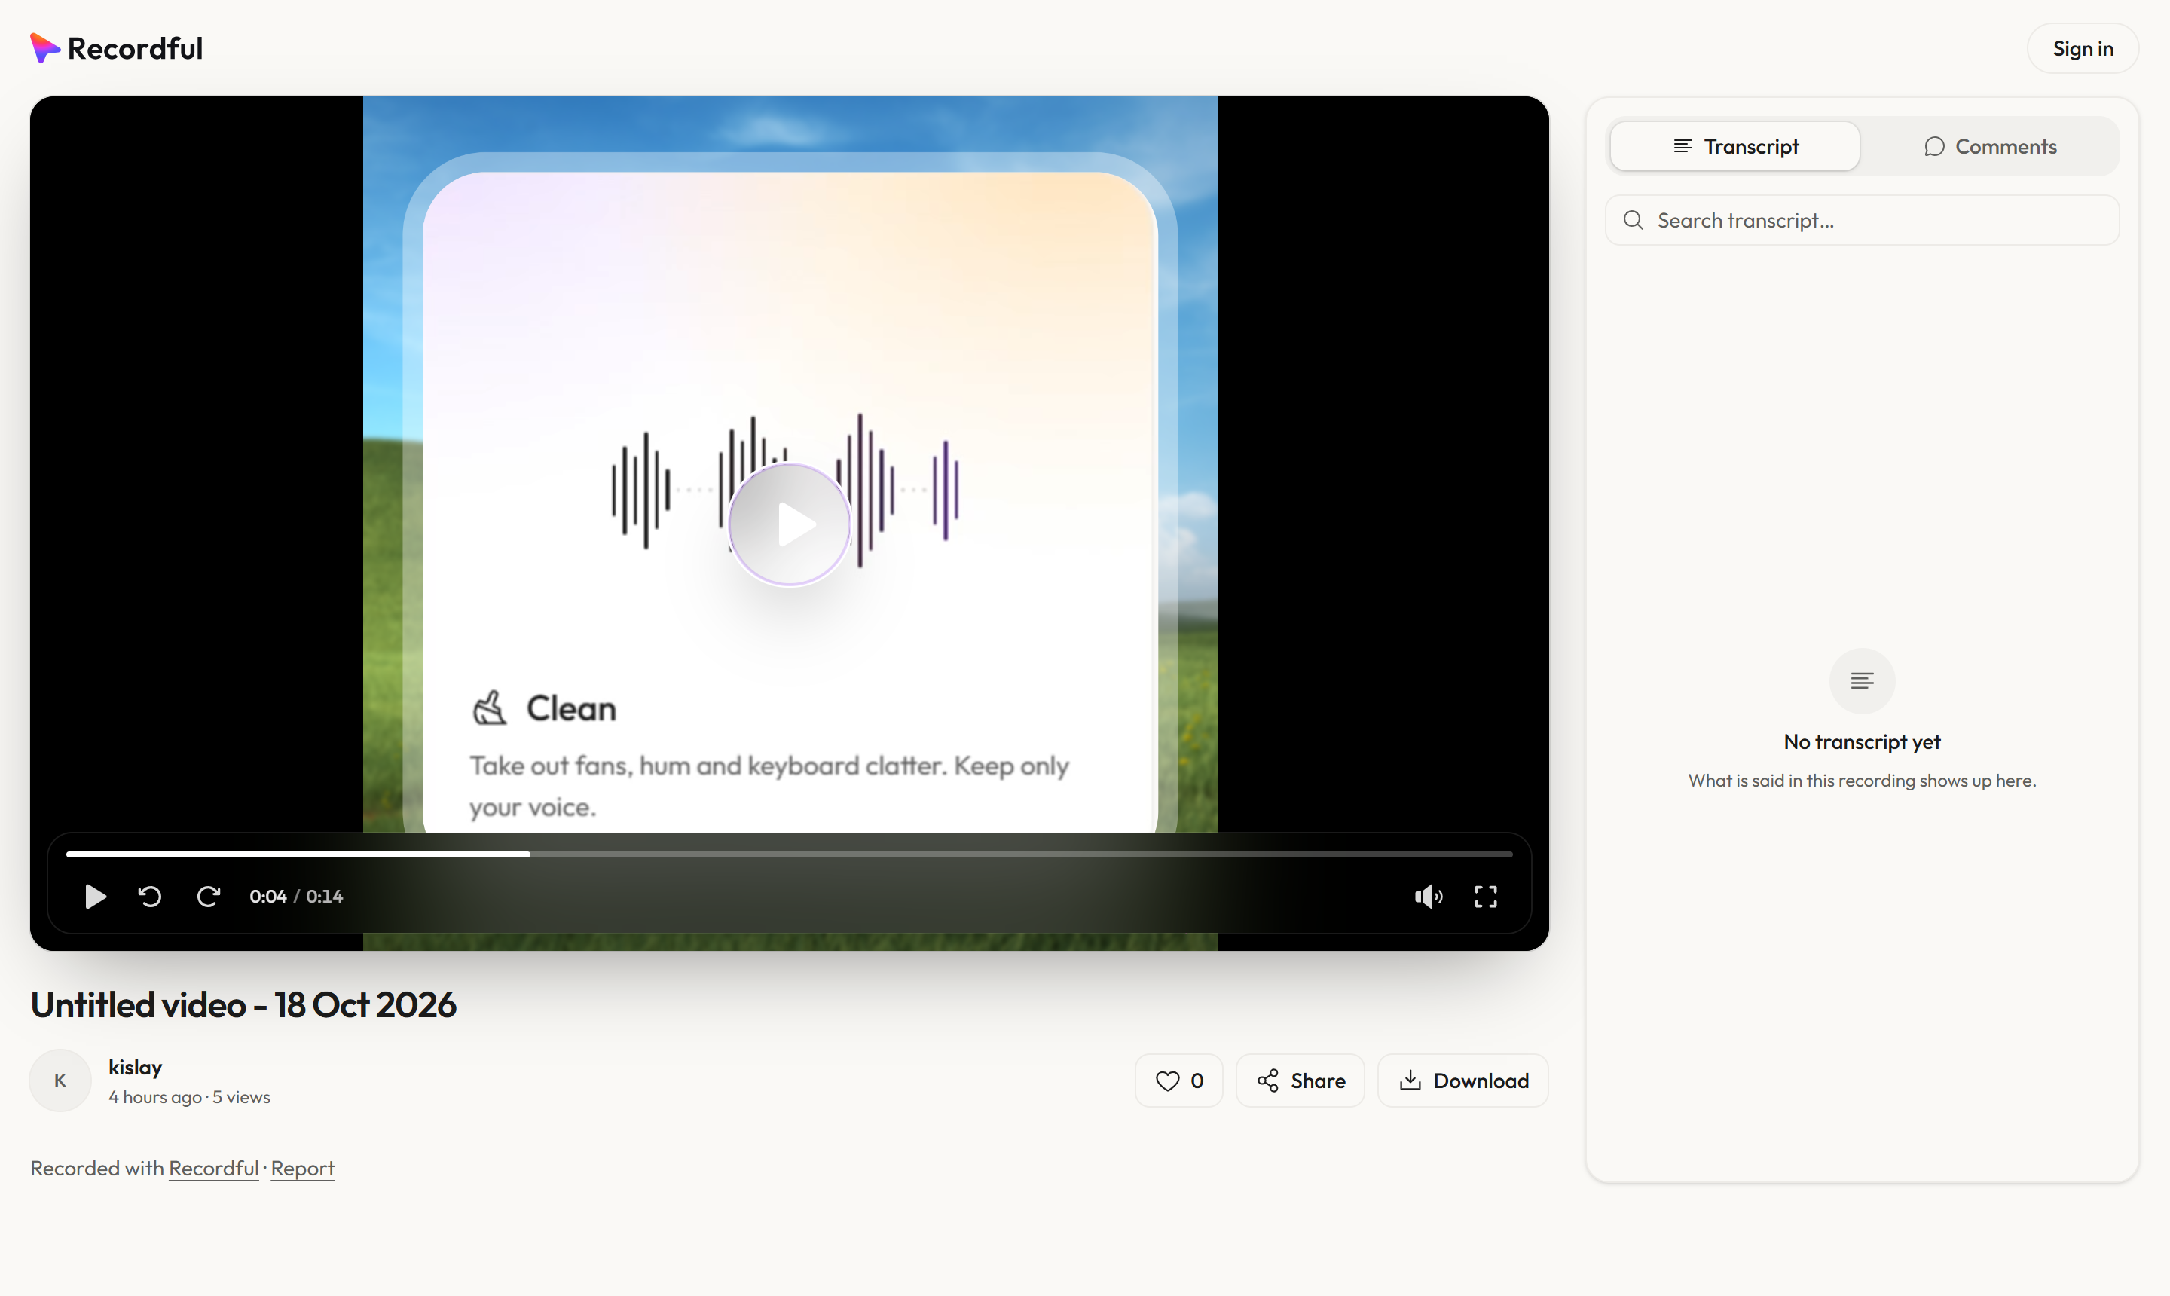Like the video with heart button

(x=1178, y=1081)
